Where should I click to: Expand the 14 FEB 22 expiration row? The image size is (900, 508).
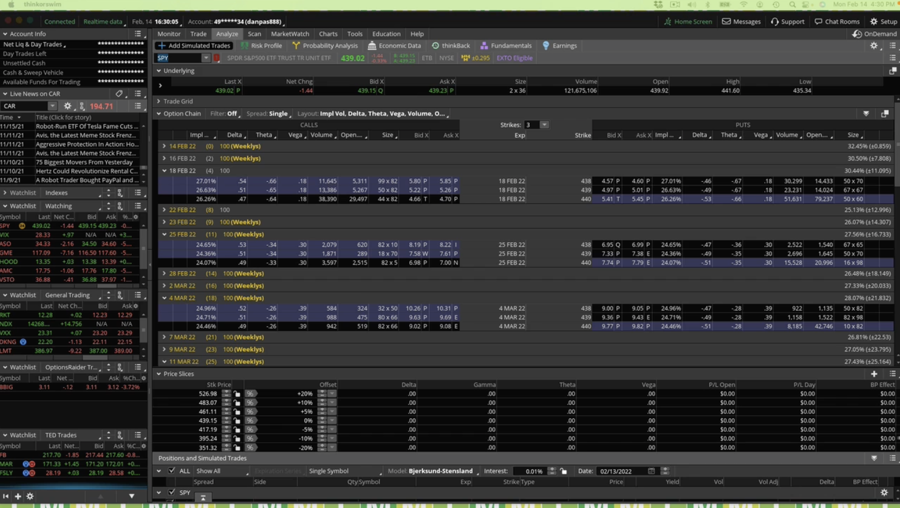pyautogui.click(x=165, y=146)
